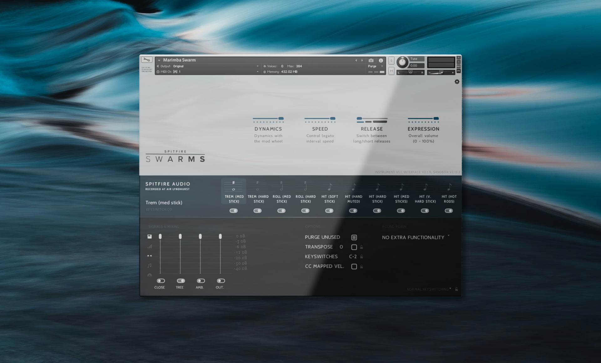This screenshot has height=363, width=601.
Task: Tick the CC Mapped Vel. checkbox
Action: (x=354, y=267)
